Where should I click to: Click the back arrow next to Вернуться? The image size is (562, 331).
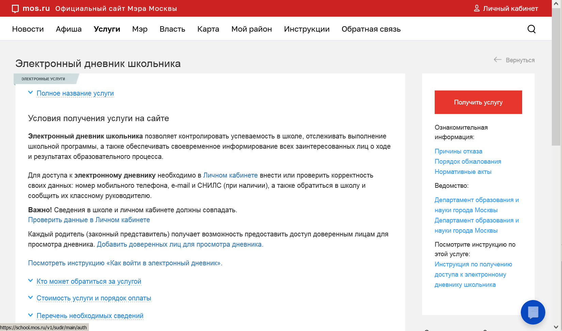coord(498,60)
